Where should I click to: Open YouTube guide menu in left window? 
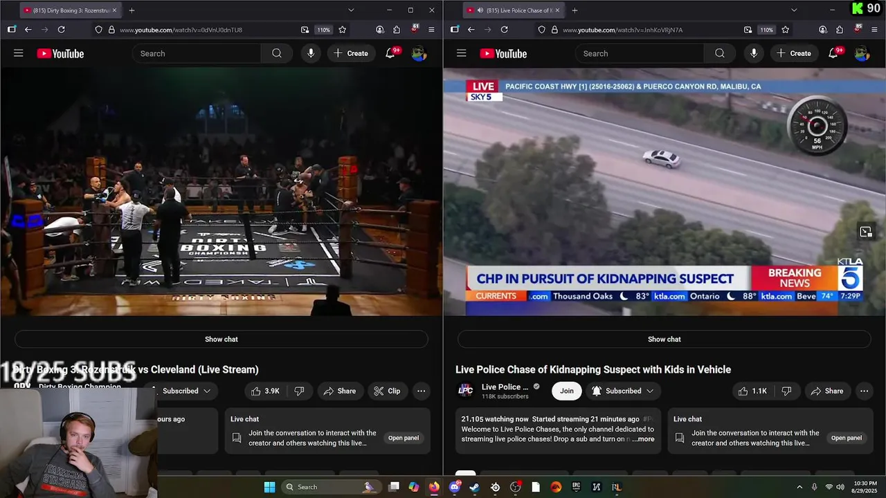[19, 53]
